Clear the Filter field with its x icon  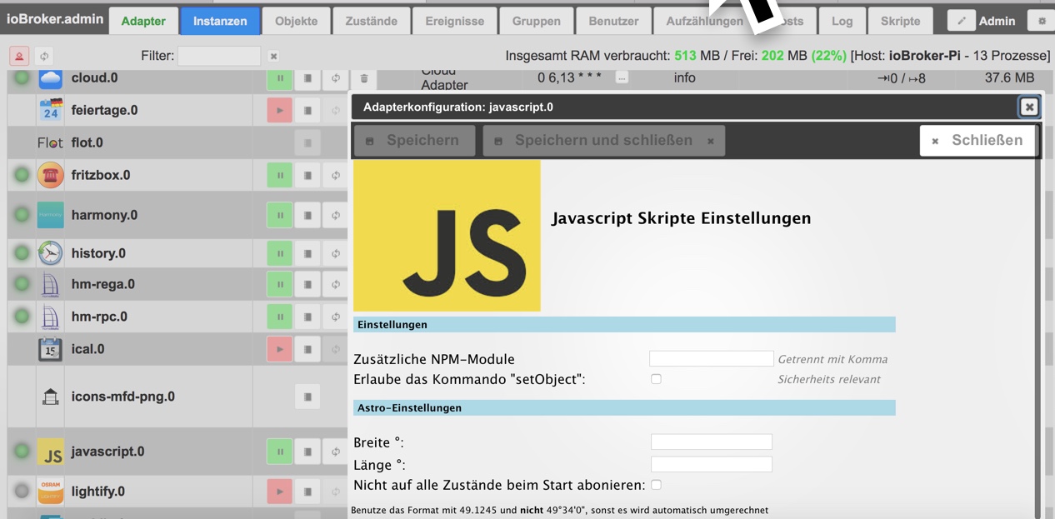[x=273, y=57]
